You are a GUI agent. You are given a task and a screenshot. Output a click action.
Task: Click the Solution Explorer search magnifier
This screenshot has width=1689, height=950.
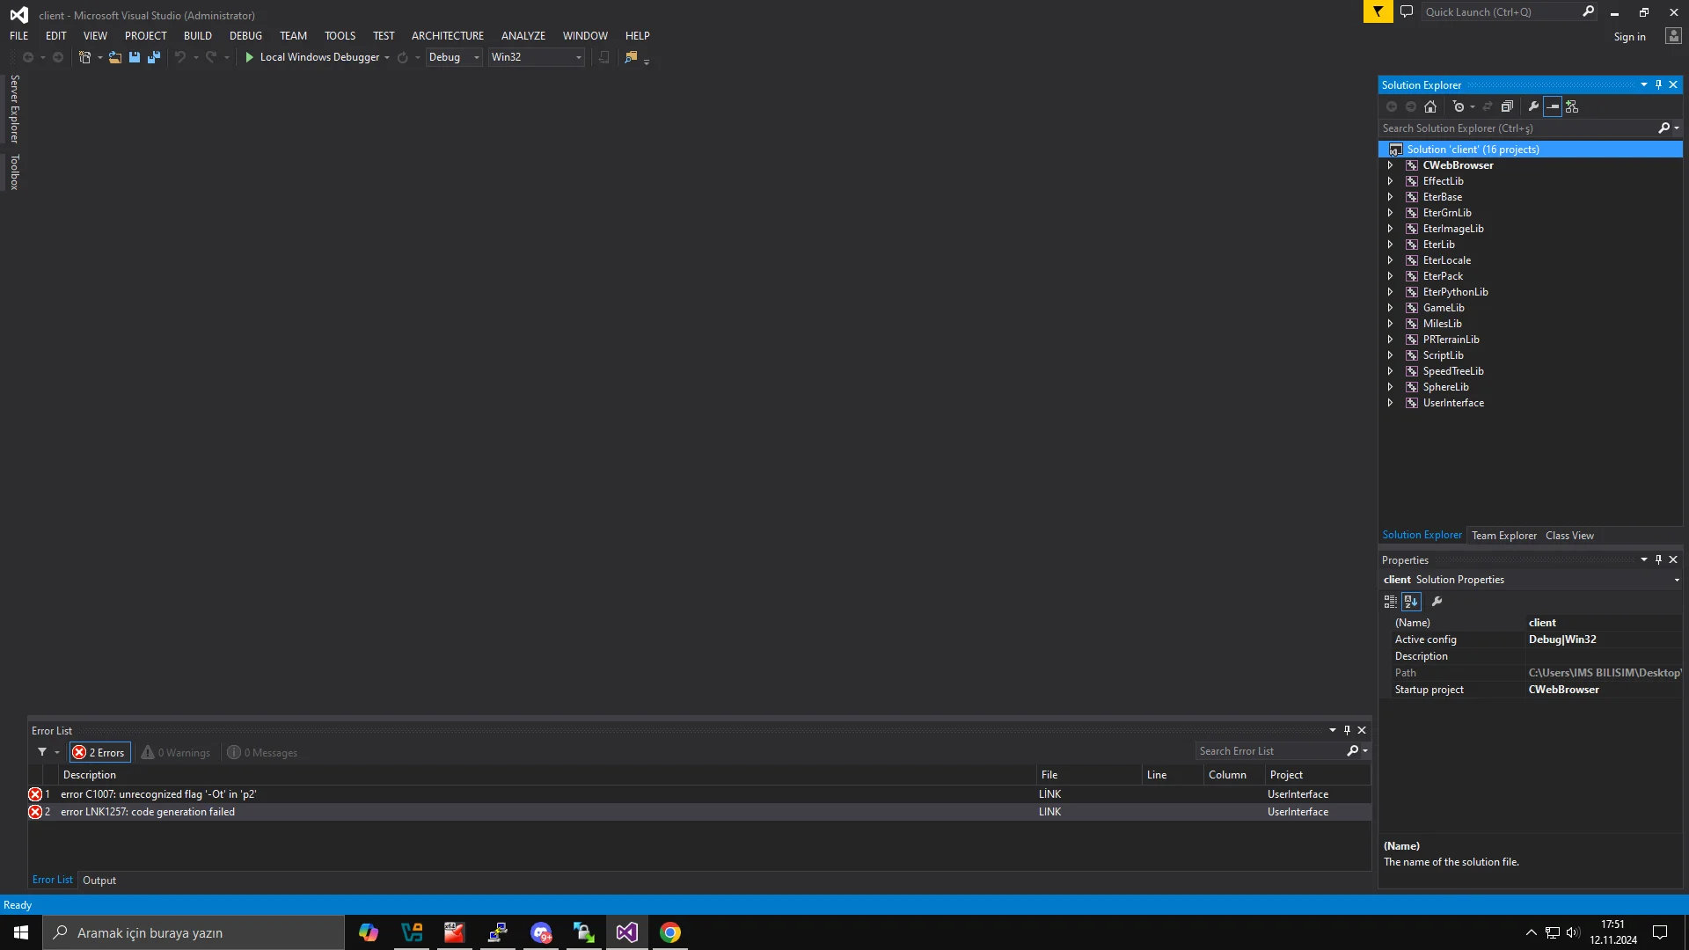[x=1663, y=128]
